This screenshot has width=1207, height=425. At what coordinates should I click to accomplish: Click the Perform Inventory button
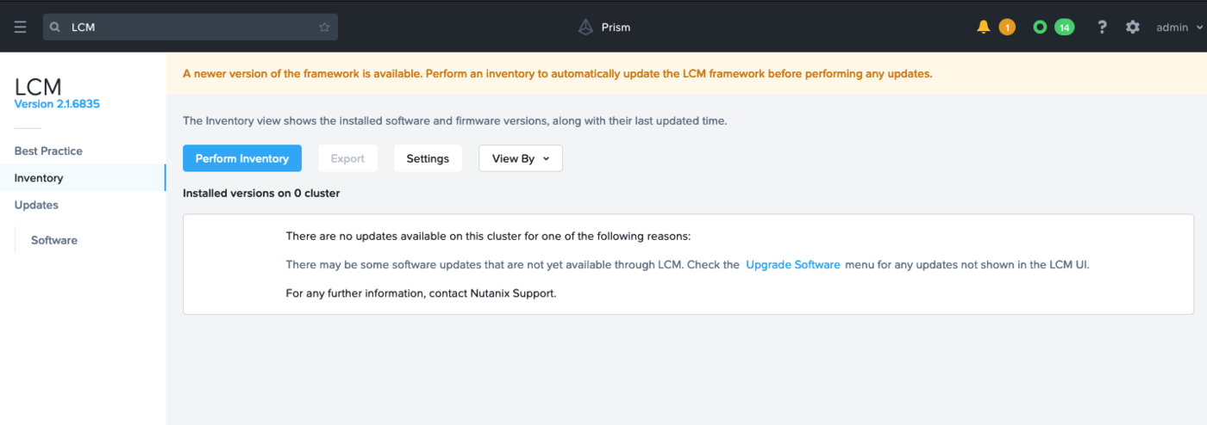tap(242, 158)
